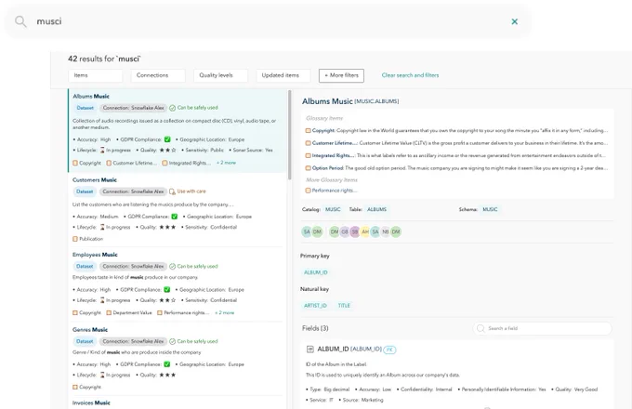632x409 pixels.
Task: Expand '+2 more' in Albums Music card
Action: pyautogui.click(x=226, y=163)
